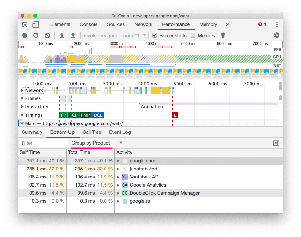Click the inspect element picker icon

tap(25, 25)
